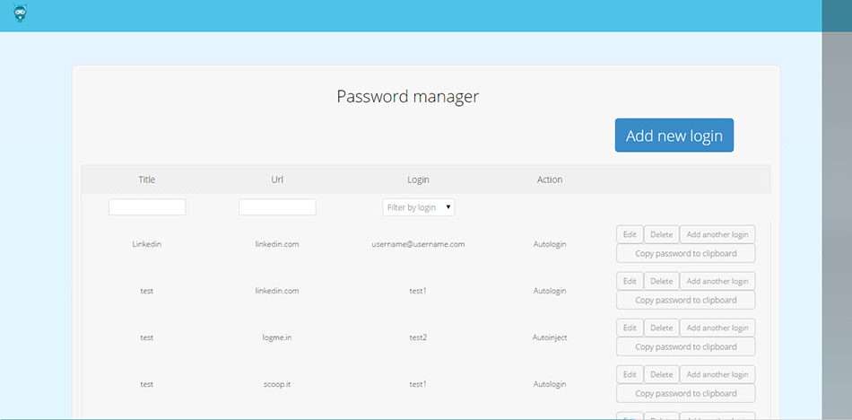Delete the logme.in test2 entry
Image resolution: width=852 pixels, height=420 pixels.
(661, 328)
